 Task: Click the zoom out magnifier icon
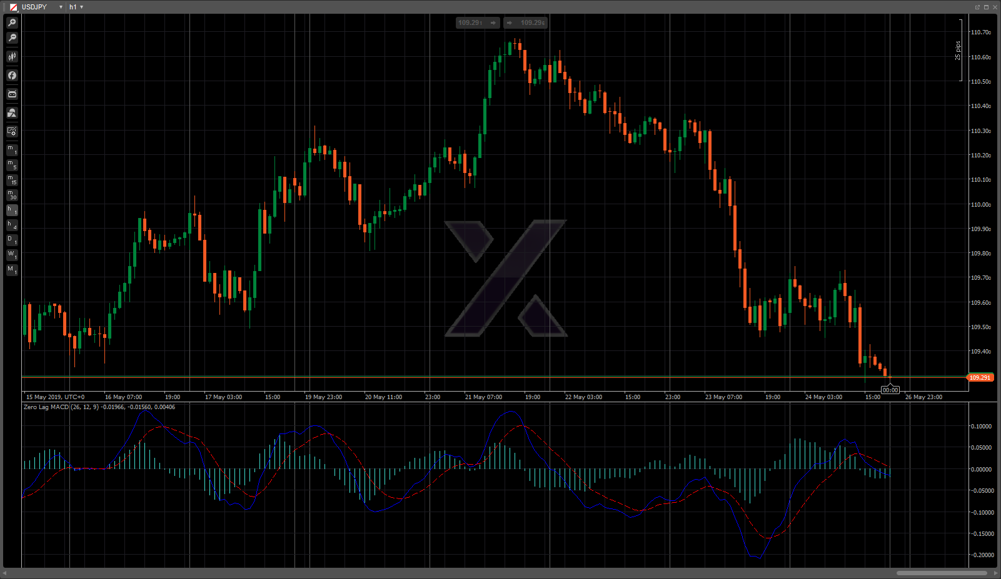pyautogui.click(x=12, y=38)
